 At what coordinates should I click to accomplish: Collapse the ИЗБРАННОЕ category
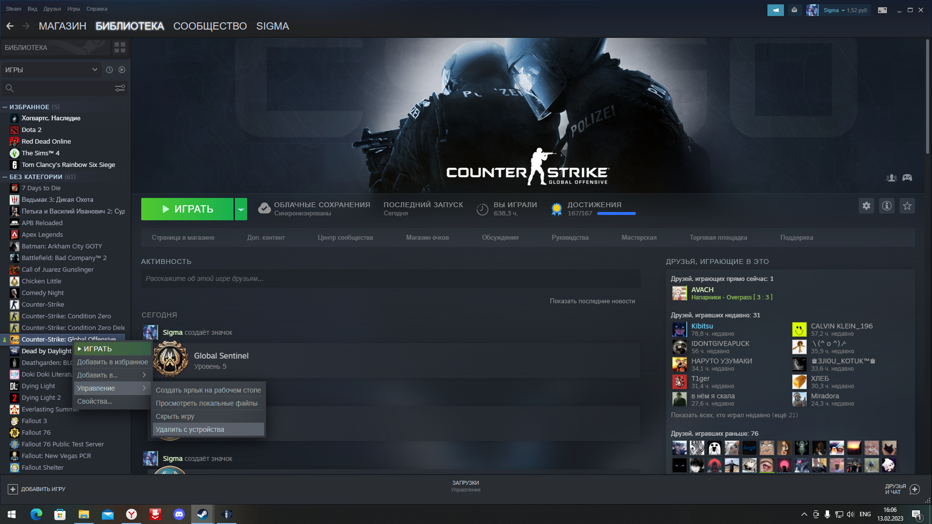[x=5, y=107]
